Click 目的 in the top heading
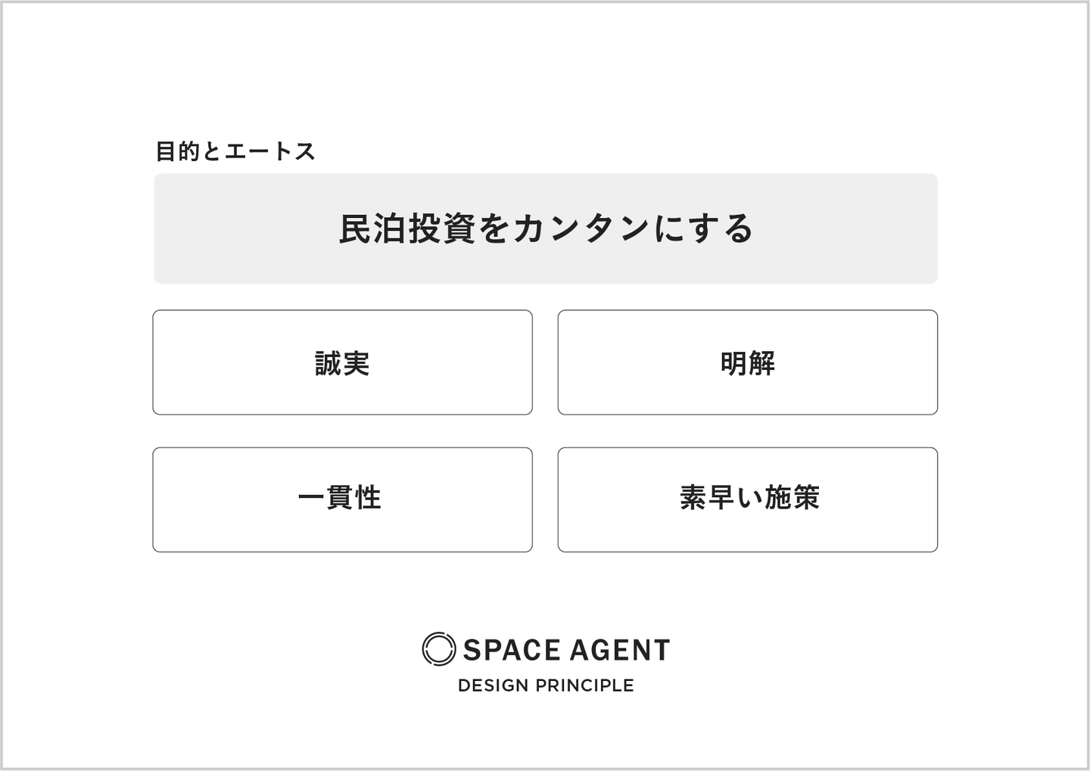Viewport: 1090px width, 771px height. coord(178,151)
